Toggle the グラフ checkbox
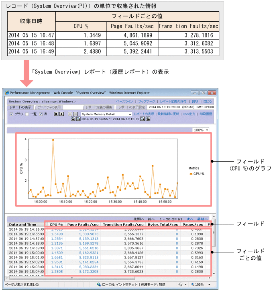 (x=12, y=114)
